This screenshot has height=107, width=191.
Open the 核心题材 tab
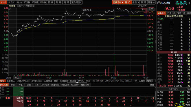click(x=75, y=85)
